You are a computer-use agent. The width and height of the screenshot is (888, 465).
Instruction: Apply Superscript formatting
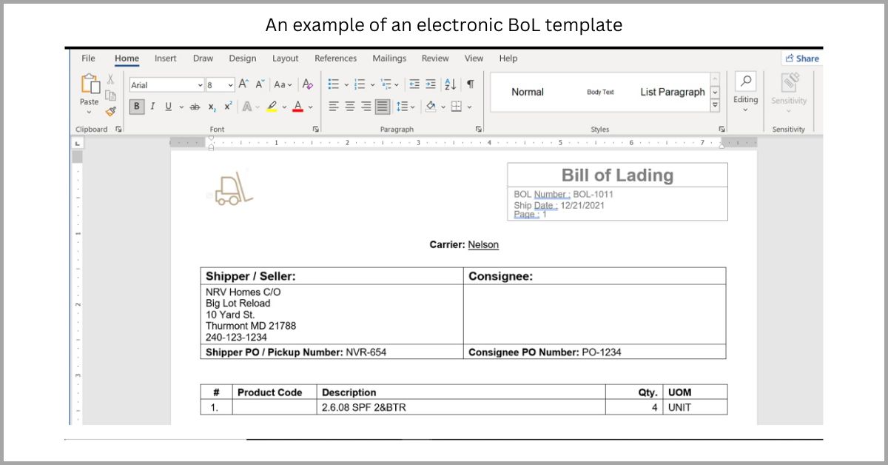(x=228, y=107)
